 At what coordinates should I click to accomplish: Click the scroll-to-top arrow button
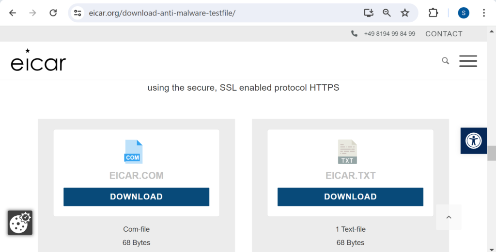[x=449, y=217]
